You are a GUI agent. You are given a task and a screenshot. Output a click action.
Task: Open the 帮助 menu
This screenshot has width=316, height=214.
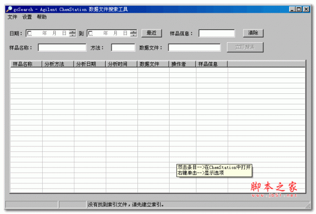coord(42,17)
